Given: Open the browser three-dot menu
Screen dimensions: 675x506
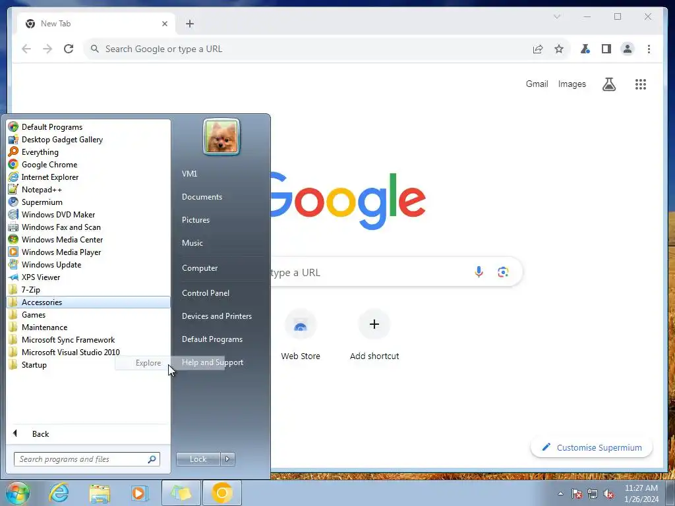Looking at the screenshot, I should click(x=649, y=49).
